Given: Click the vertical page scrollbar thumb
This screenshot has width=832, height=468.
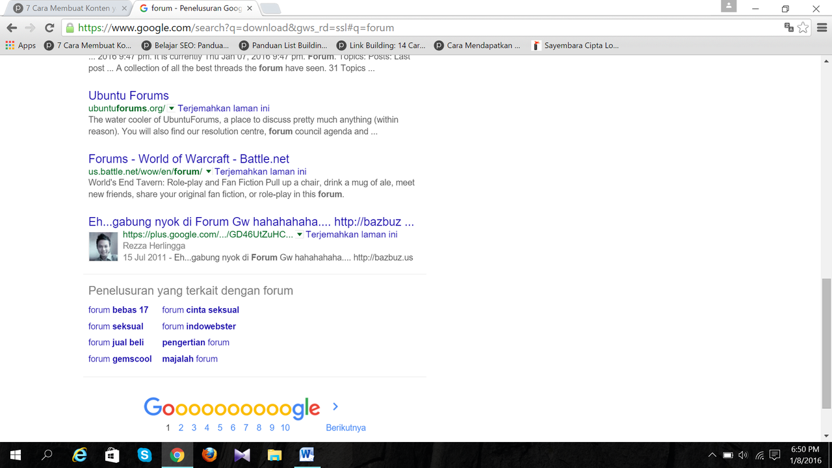Looking at the screenshot, I should (826, 344).
